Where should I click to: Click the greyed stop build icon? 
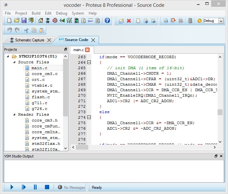click(x=181, y=21)
